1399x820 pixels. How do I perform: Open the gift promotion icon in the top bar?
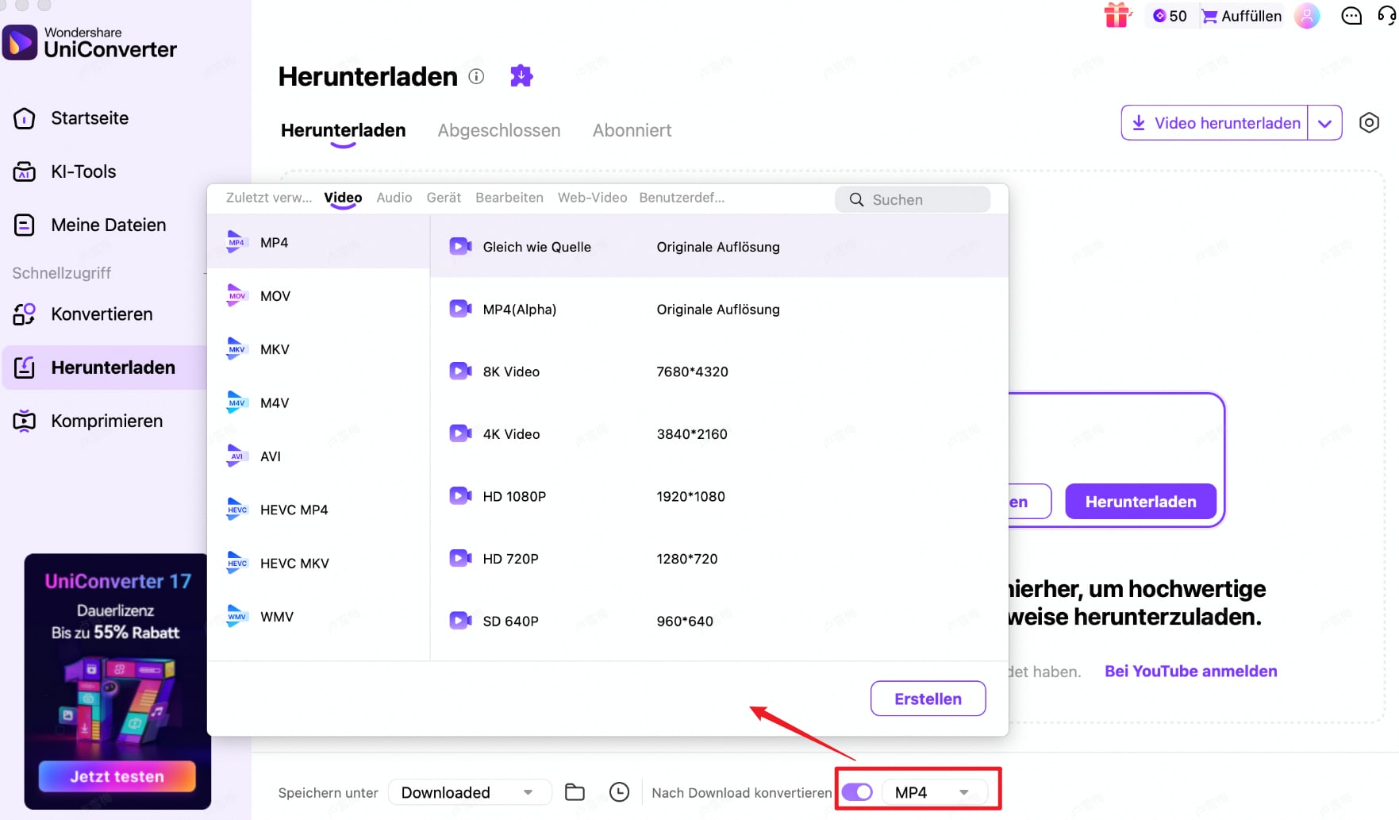(x=1117, y=15)
